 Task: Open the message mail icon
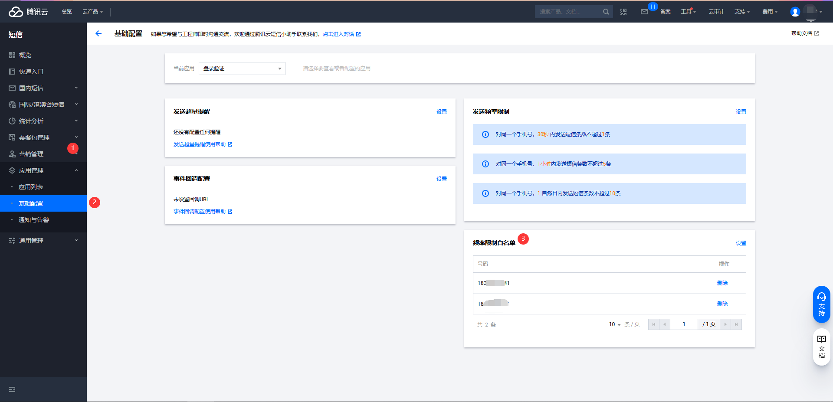(644, 12)
